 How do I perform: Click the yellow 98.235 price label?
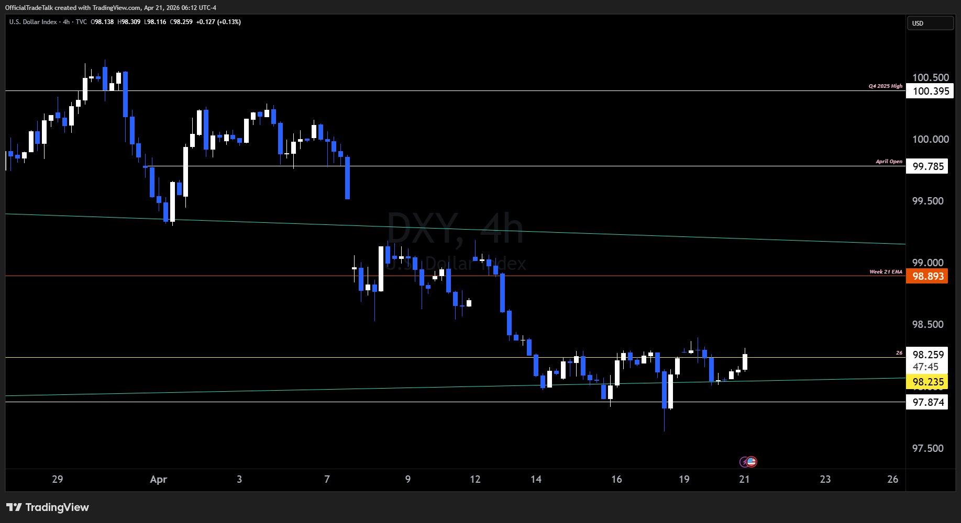point(928,382)
